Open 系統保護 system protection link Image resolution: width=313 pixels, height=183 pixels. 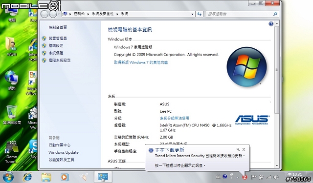tap(56, 53)
